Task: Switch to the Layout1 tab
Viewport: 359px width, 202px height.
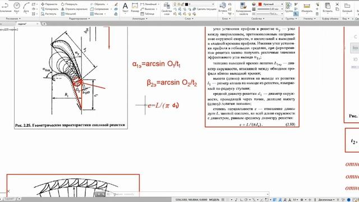Action: (10, 199)
